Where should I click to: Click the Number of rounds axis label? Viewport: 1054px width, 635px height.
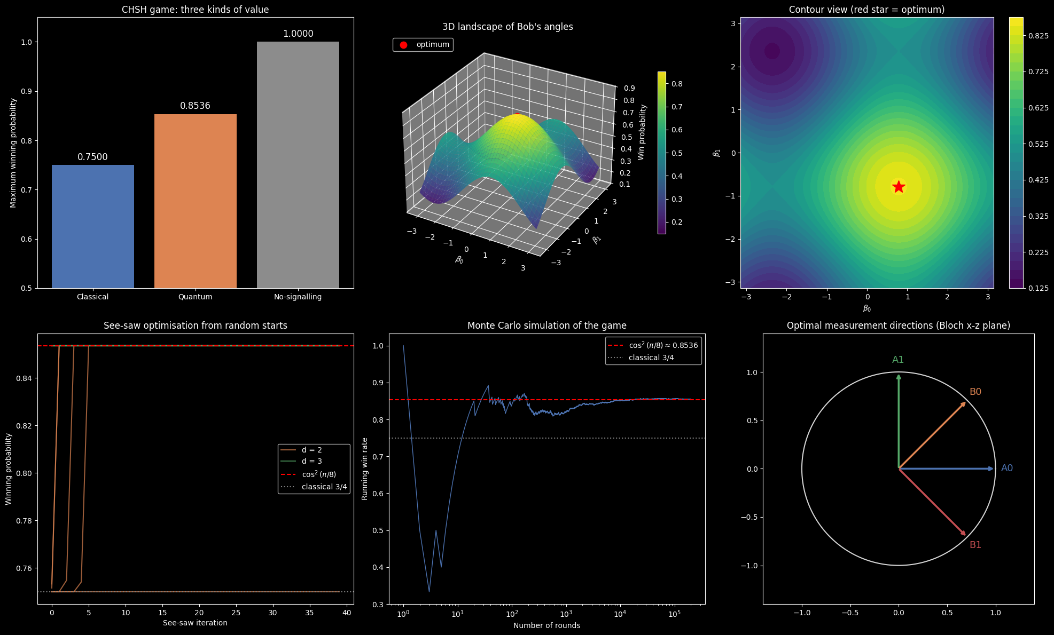(x=547, y=625)
